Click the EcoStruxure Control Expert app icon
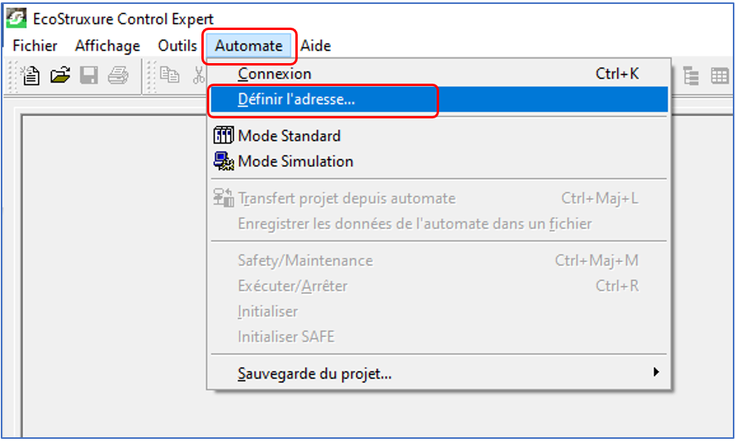 tap(16, 18)
